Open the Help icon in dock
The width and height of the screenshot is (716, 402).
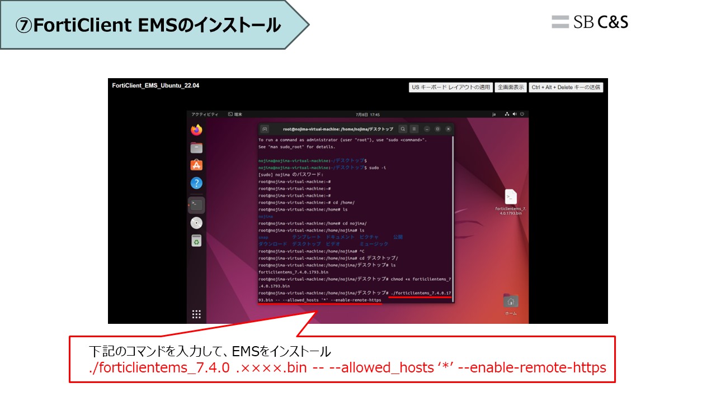(196, 183)
